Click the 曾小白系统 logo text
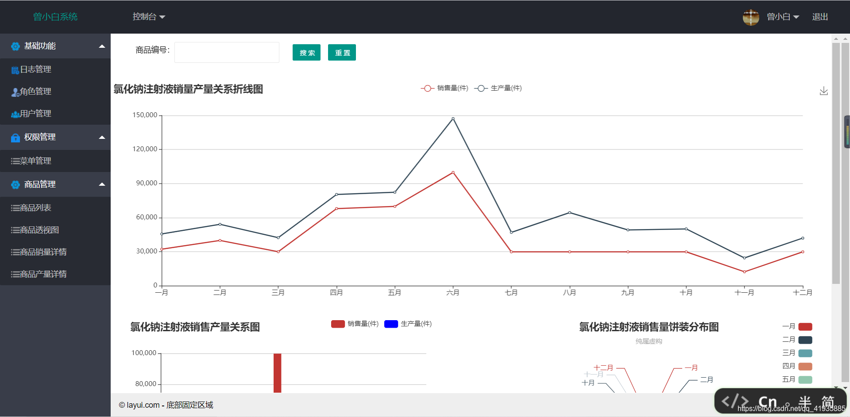 [55, 17]
